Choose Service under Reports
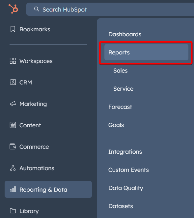This screenshot has height=218, width=194. (123, 89)
